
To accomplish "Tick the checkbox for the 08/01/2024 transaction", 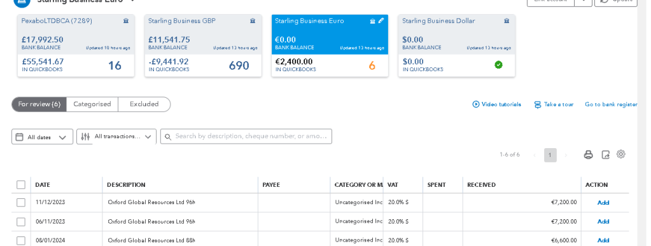I will 21,240.
